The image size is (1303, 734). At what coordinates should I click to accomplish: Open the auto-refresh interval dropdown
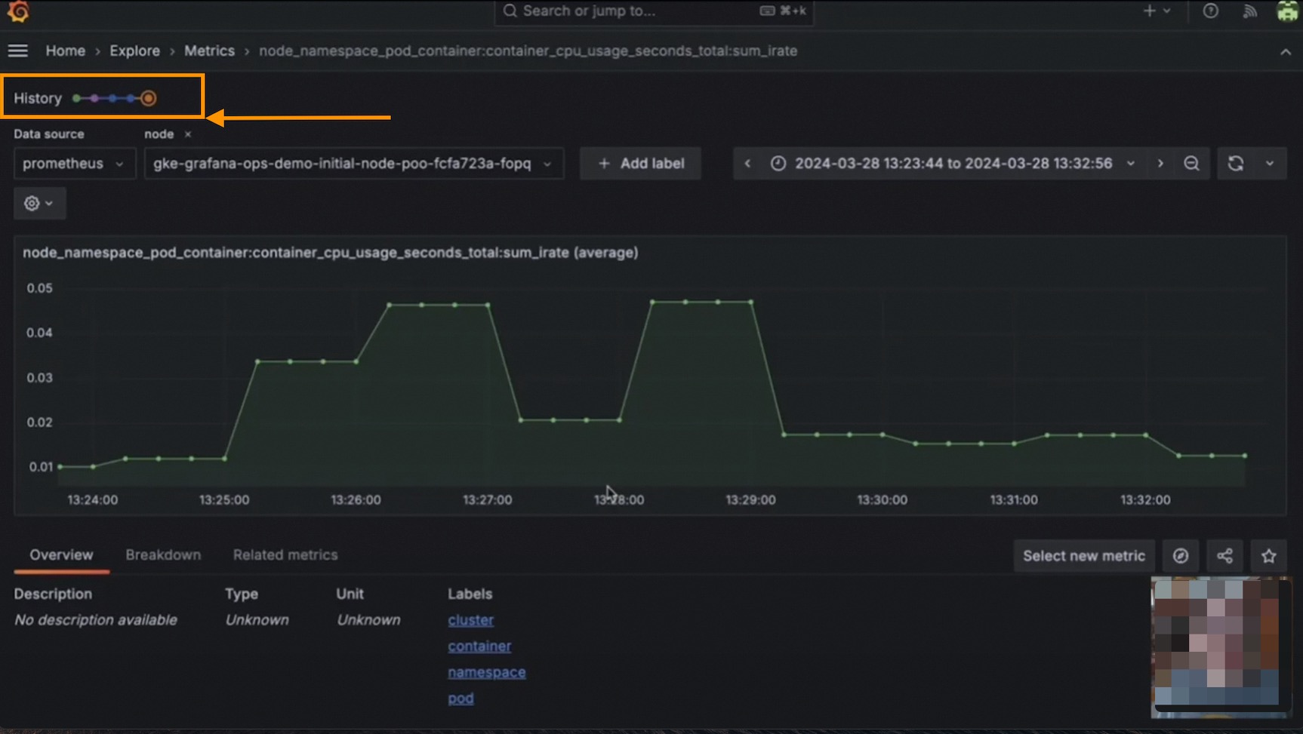point(1270,164)
